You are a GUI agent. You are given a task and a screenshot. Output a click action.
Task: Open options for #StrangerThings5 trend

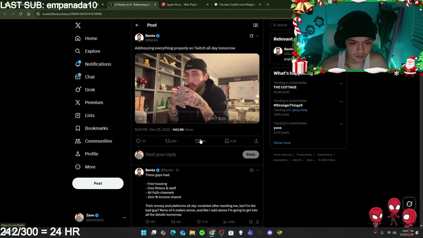pyautogui.click(x=341, y=102)
